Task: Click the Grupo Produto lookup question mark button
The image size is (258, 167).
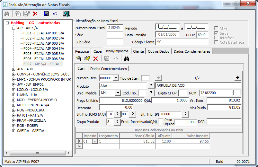Action: 117,122
